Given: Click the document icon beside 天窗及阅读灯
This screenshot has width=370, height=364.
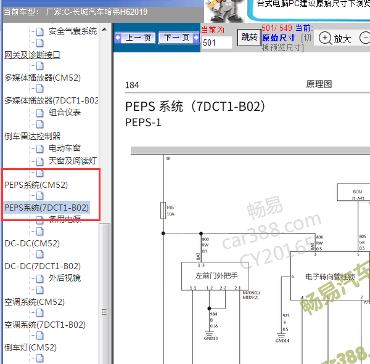Looking at the screenshot, I should [40, 161].
